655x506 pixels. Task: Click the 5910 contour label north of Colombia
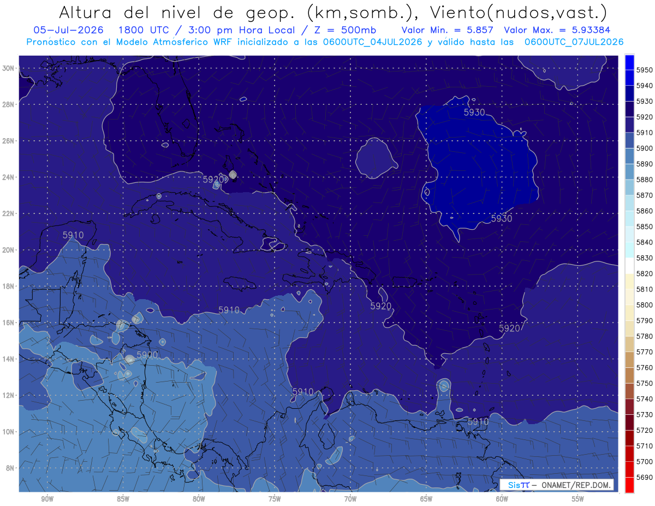pyautogui.click(x=303, y=391)
